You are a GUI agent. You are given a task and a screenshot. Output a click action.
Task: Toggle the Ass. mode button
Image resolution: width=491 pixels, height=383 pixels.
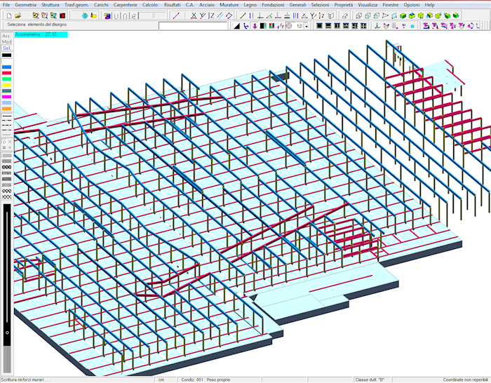[x=6, y=35]
